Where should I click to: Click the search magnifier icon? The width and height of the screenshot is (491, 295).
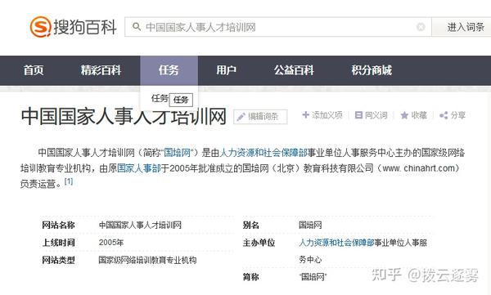(136, 27)
